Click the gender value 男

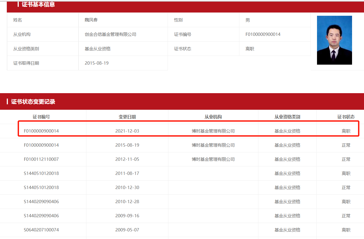point(248,20)
